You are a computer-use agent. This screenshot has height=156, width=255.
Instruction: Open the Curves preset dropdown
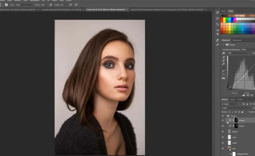(248, 50)
